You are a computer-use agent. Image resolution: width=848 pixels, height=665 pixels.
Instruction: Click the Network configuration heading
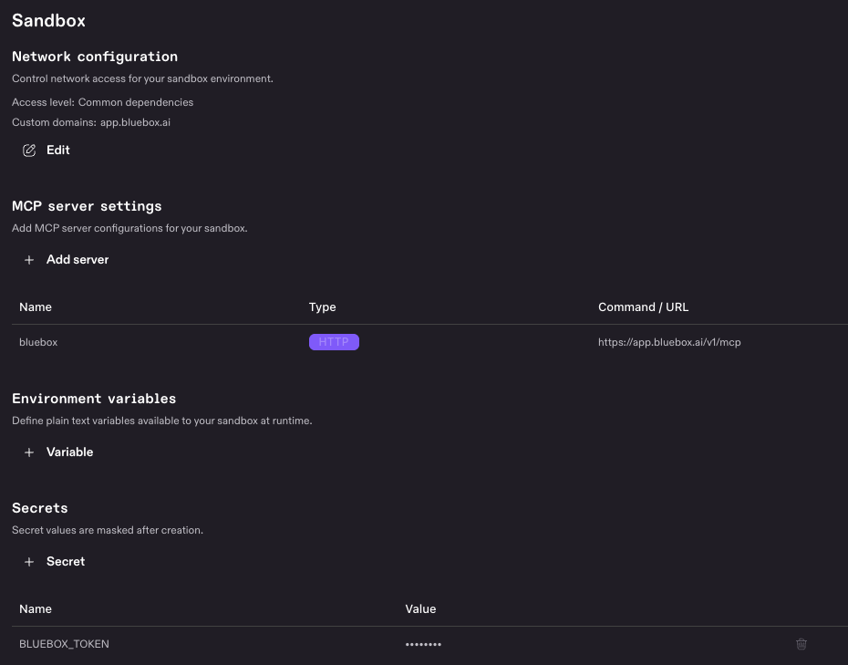(x=95, y=57)
